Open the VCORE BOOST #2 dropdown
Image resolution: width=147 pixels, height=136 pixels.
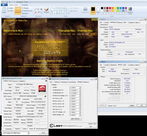(80, 93)
